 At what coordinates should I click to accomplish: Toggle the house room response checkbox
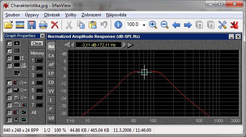[9, 98]
